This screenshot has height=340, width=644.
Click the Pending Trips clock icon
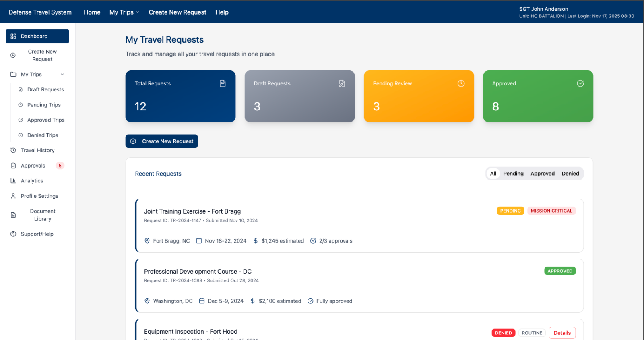[x=21, y=105]
